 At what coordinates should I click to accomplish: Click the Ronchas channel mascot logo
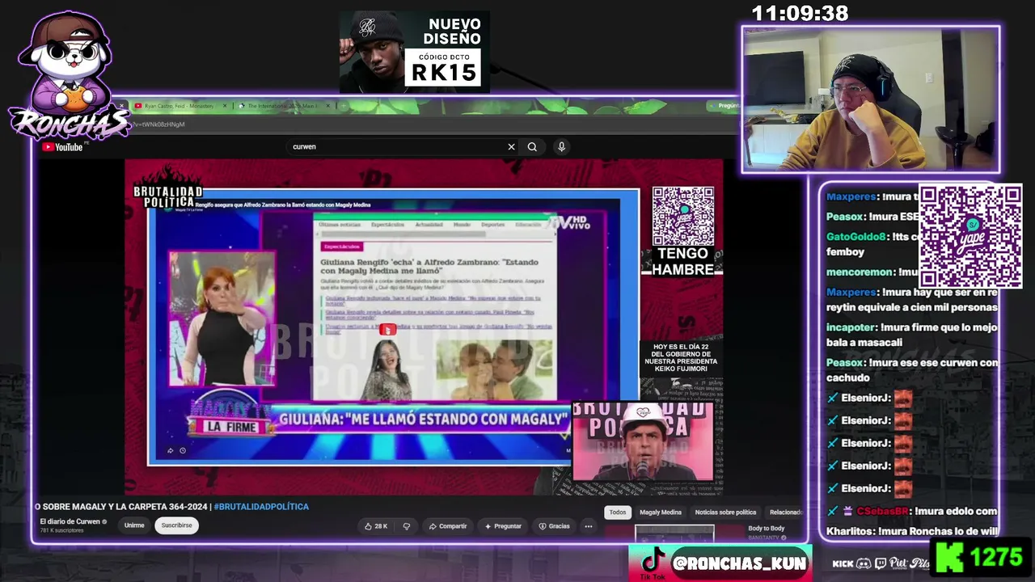click(69, 77)
